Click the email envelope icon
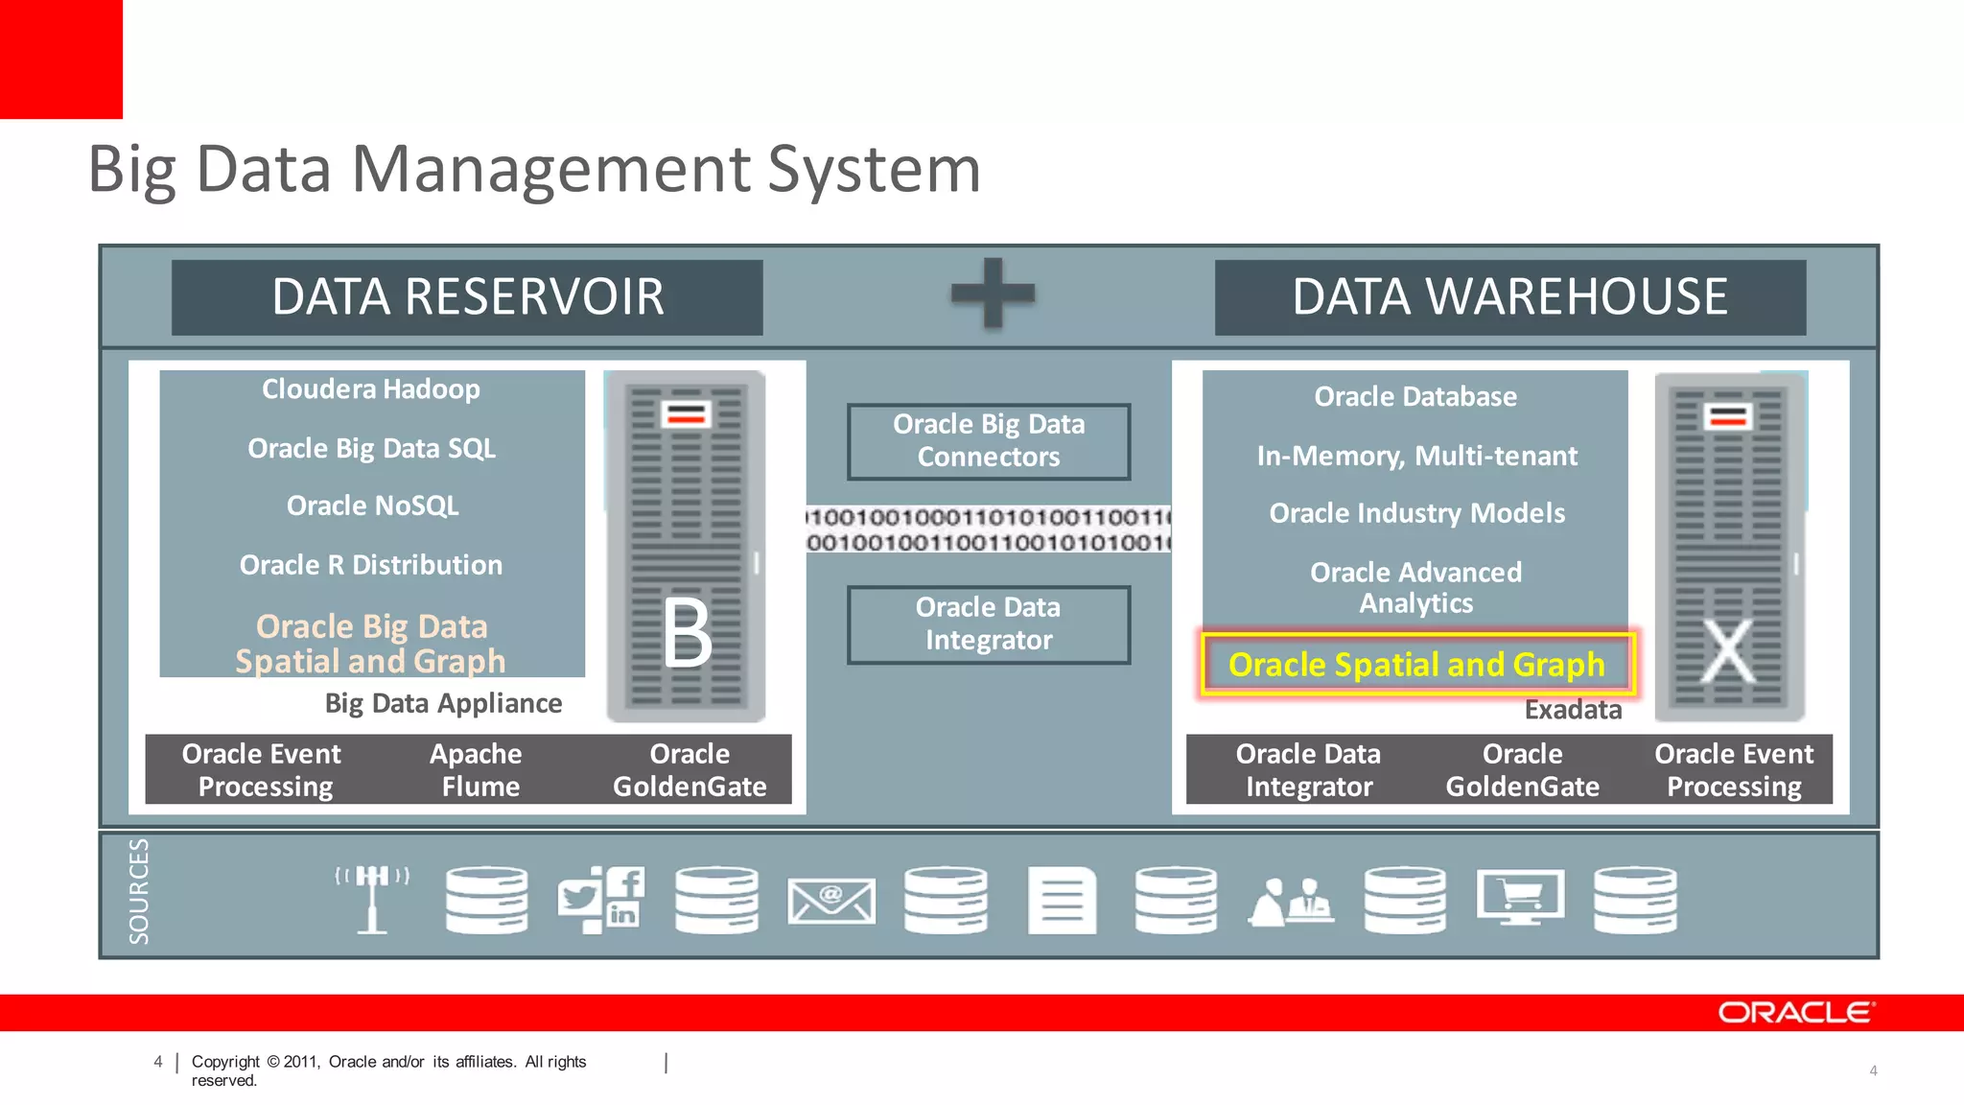Screen dimensions: 1964x1105 click(830, 901)
